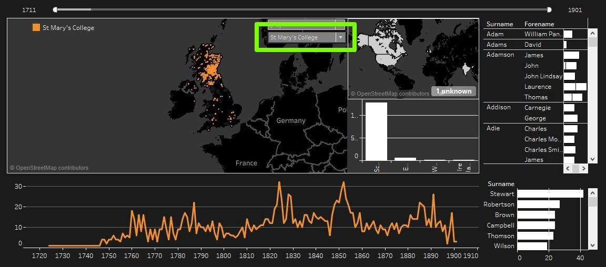Open the St Mary's College filter dropdown
Viewport: 606px width, 267px height.
(340, 37)
